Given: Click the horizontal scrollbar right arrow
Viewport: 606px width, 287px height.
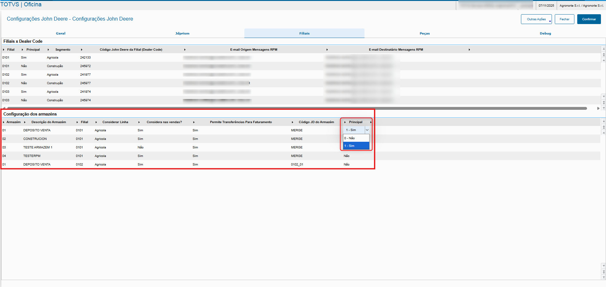Looking at the screenshot, I should click(x=598, y=108).
